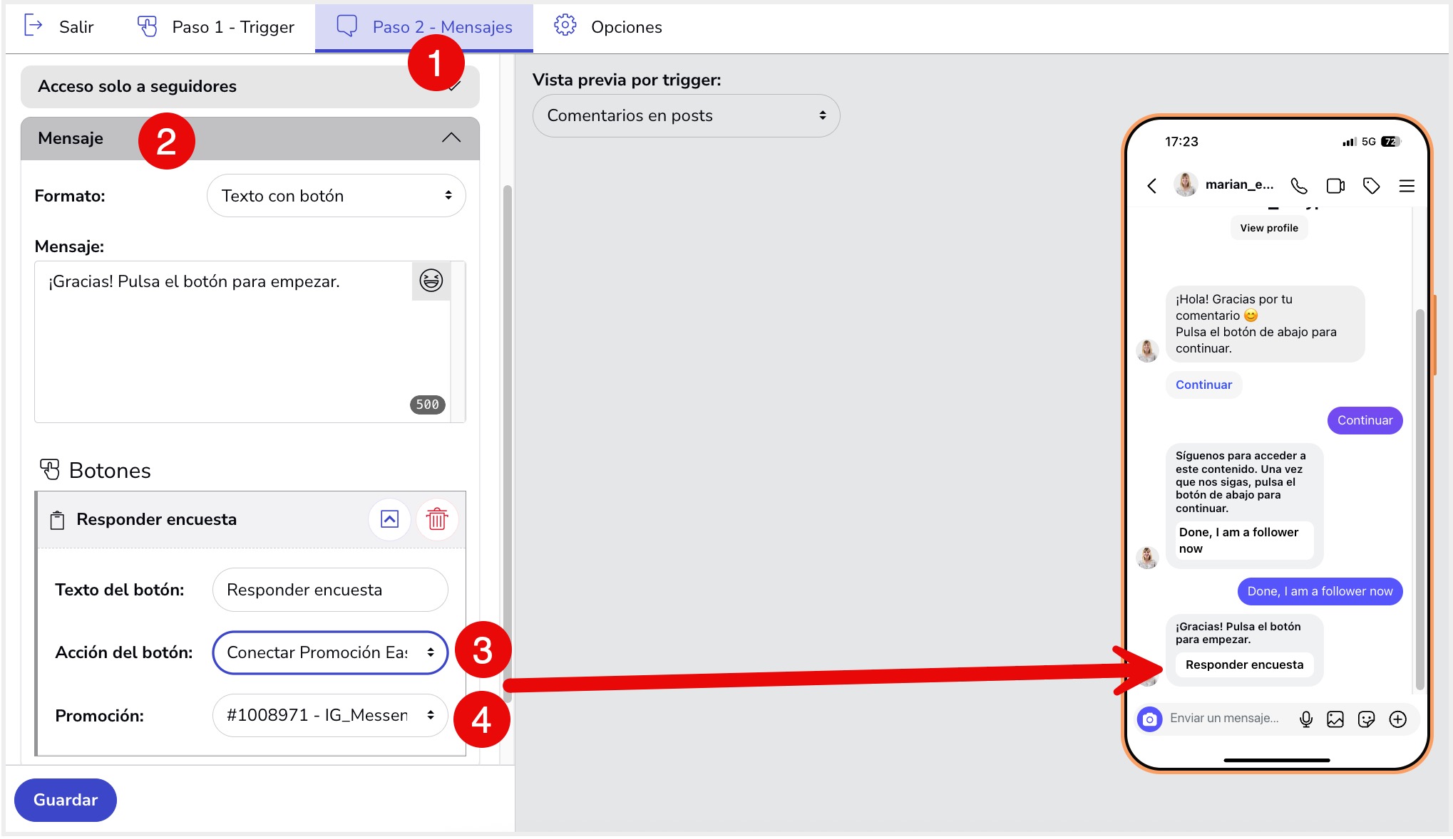
Task: Open the emoji picker in the message editor
Action: [x=431, y=281]
